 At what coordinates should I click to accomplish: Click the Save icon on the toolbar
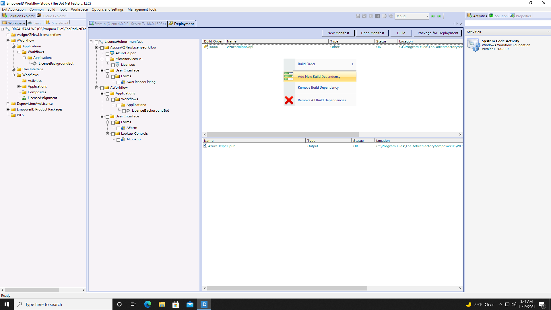point(358,16)
